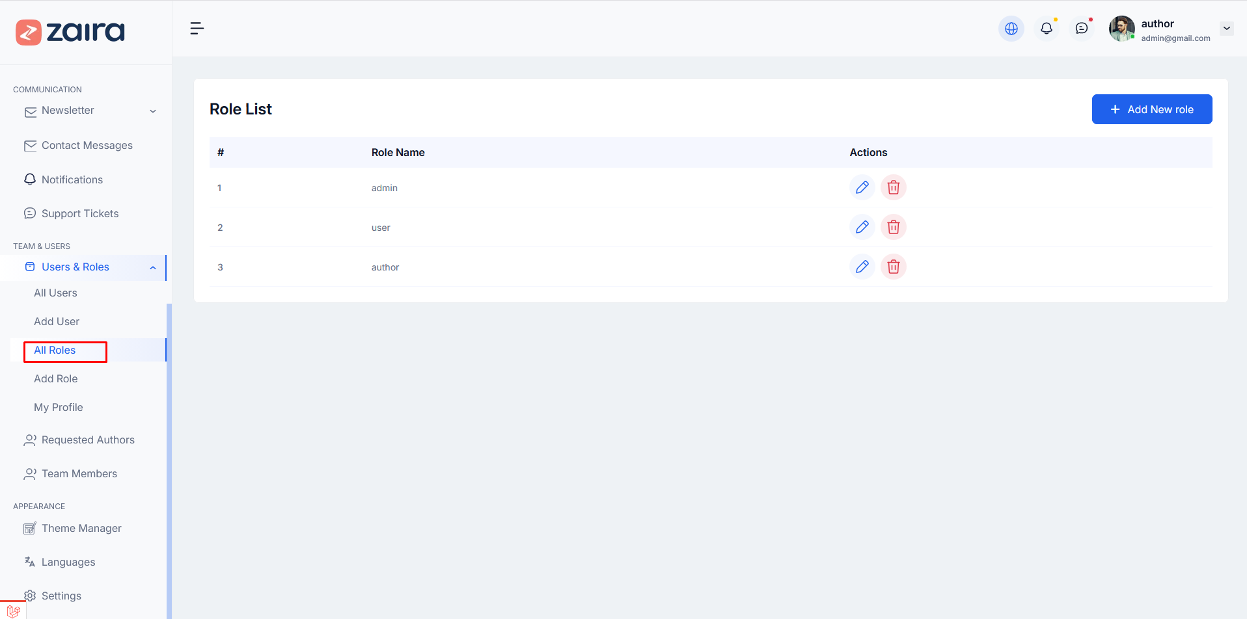Screen dimensions: 1247x619
Task: Toggle the sidebar hamburger menu icon
Action: 197,29
